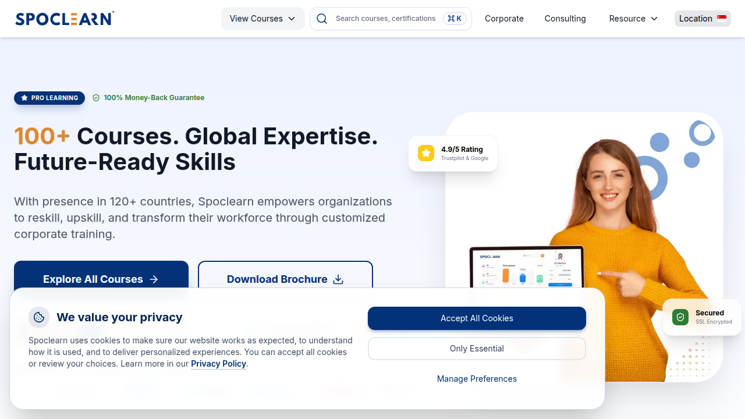
Task: Open the Corporate menu item
Action: (504, 19)
